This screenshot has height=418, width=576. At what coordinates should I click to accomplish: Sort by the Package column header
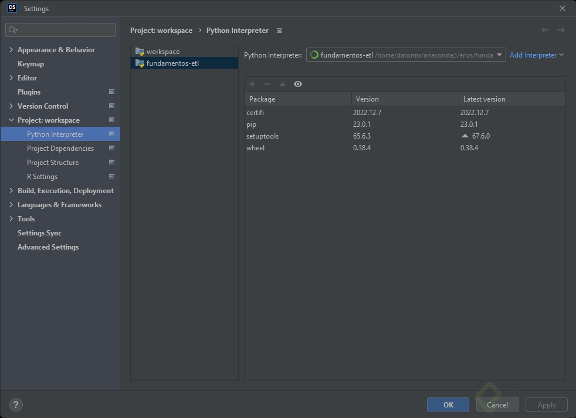pos(298,99)
